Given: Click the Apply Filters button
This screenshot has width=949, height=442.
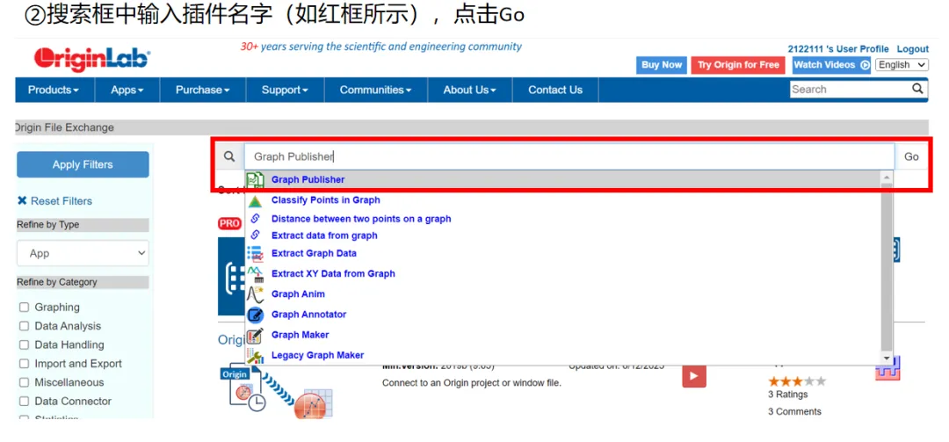Looking at the screenshot, I should [83, 164].
